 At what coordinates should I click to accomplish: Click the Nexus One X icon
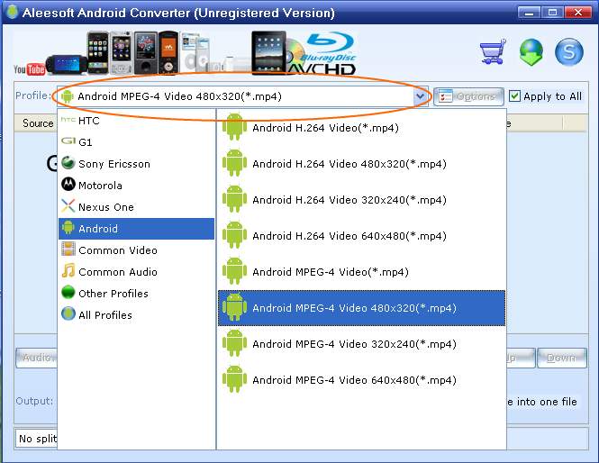click(68, 206)
